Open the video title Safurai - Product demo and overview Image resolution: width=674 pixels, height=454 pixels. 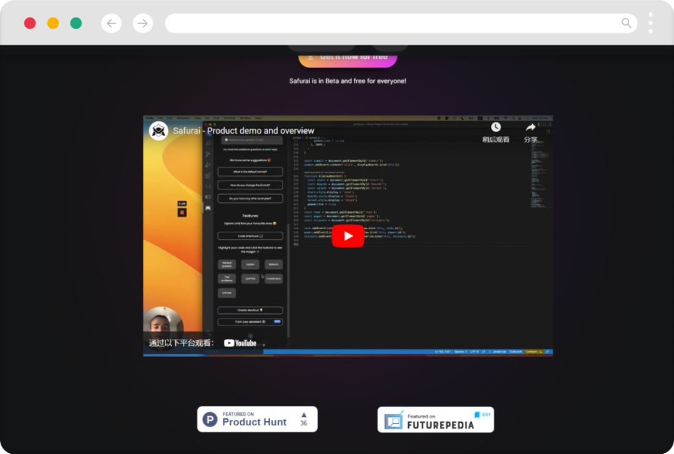pos(243,131)
